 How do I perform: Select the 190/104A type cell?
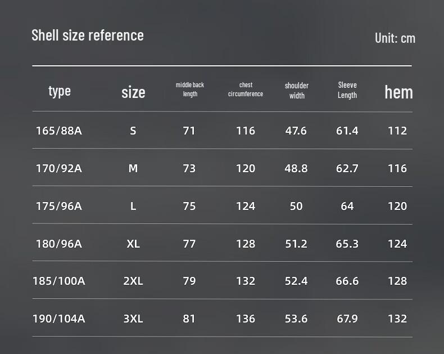pos(59,319)
